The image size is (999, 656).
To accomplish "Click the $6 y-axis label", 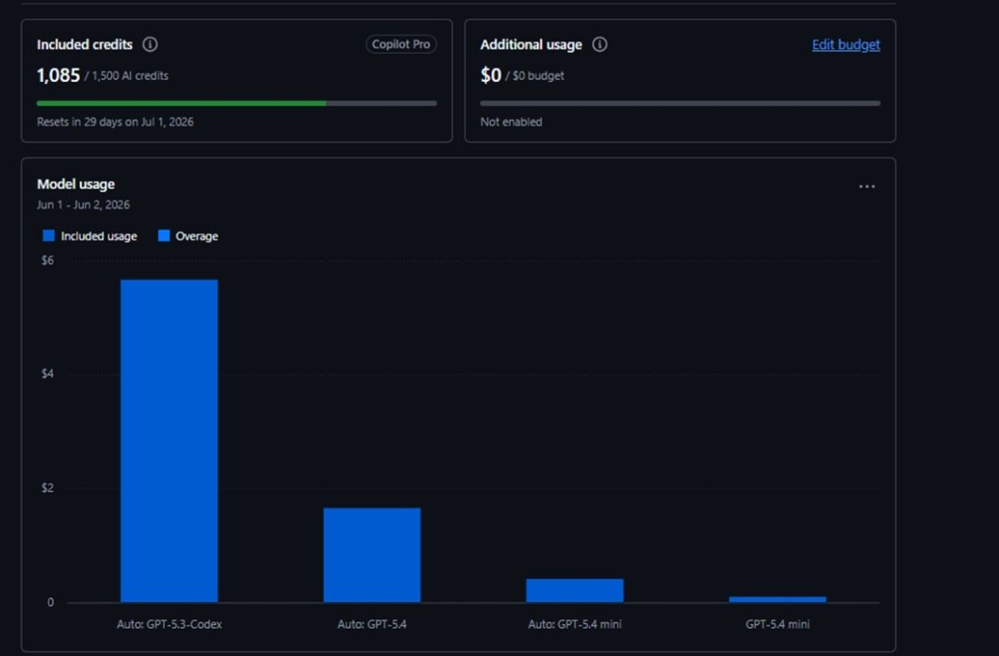I will point(48,260).
